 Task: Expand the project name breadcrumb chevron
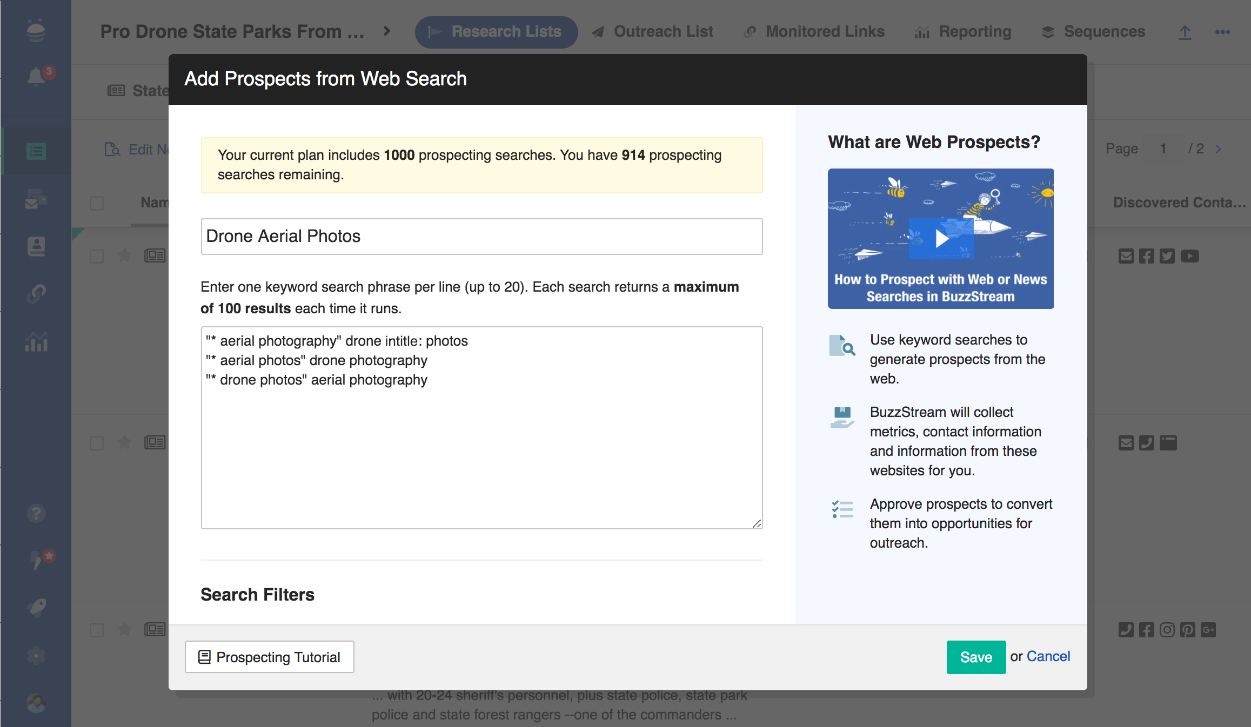click(387, 31)
